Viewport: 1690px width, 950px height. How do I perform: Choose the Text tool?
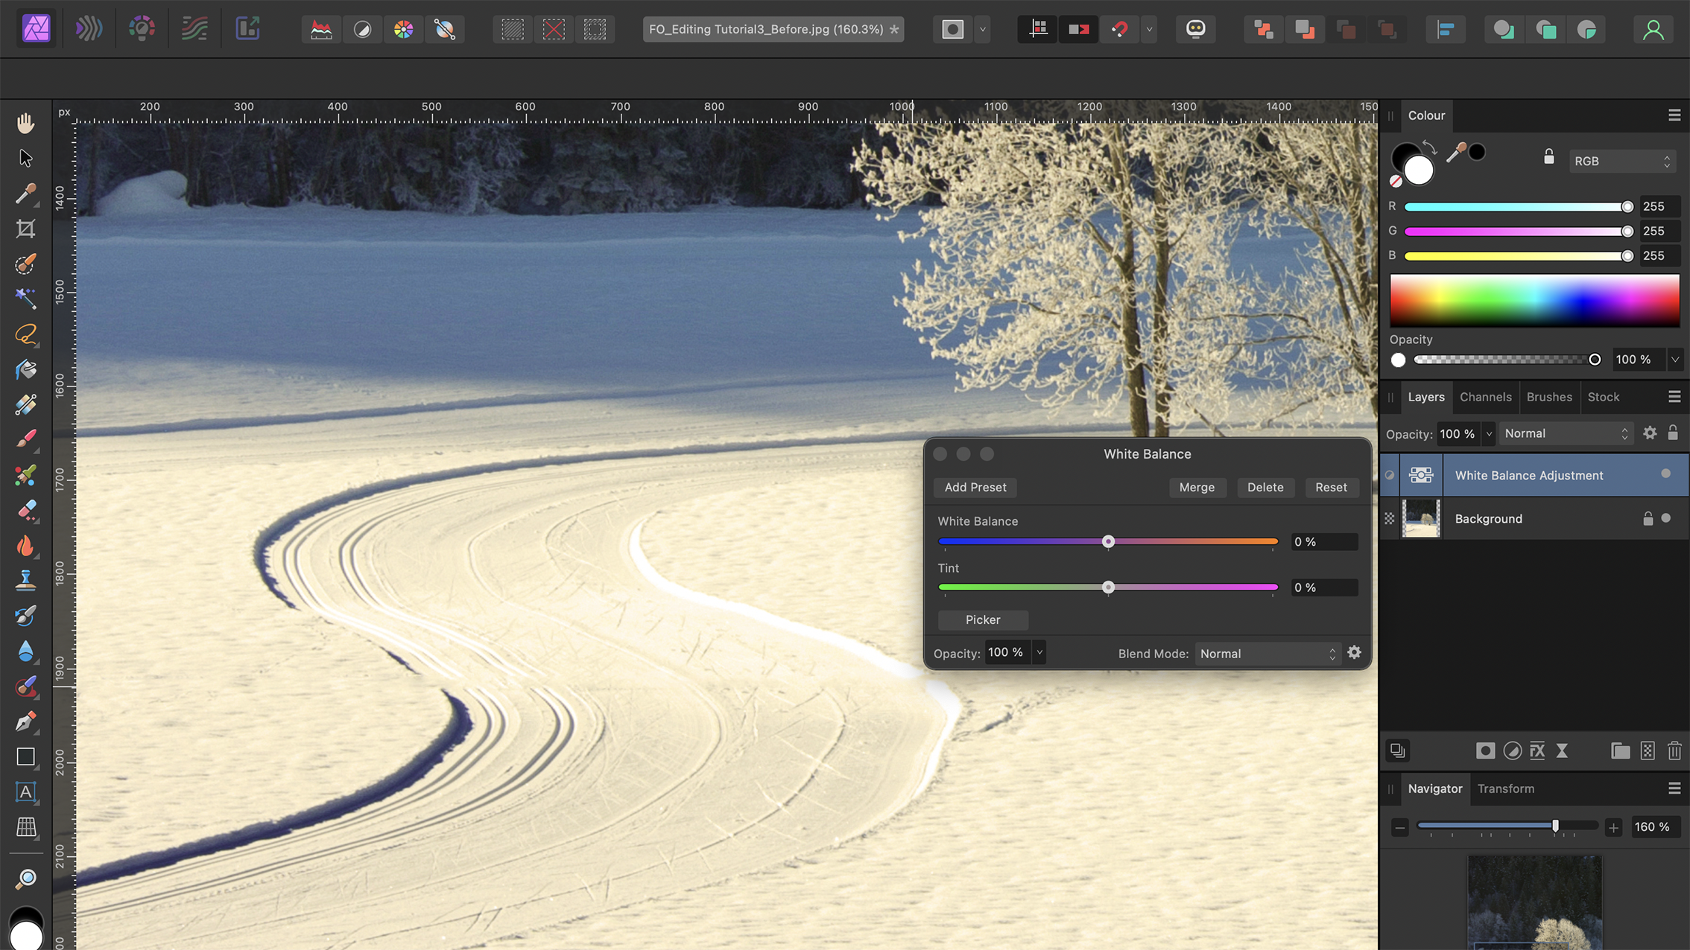(25, 791)
